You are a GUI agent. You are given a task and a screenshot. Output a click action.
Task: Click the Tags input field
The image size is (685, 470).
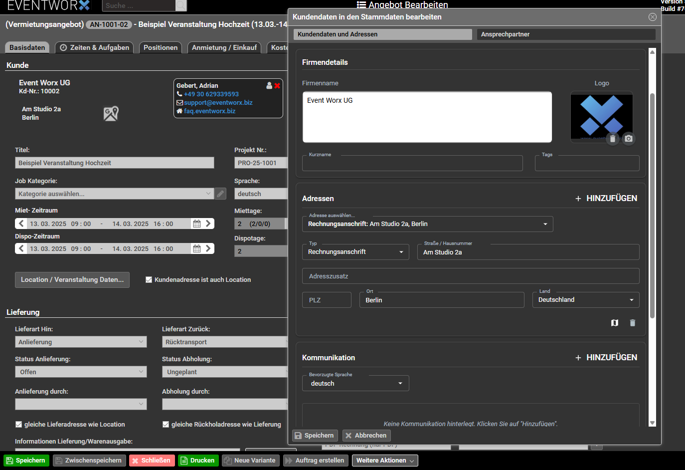(x=587, y=163)
